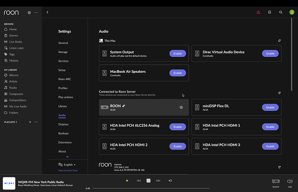Open bookmarks icon in top bar
Viewport: 298px width, 192px height.
269,12
